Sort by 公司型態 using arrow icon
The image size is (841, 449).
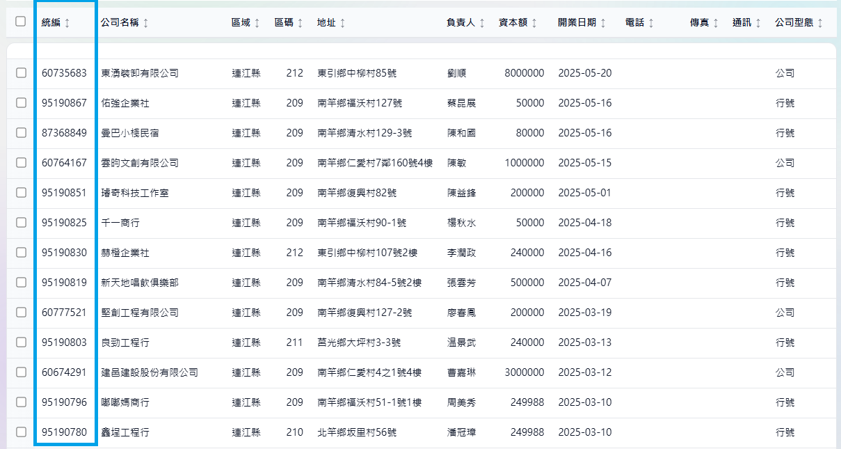point(820,23)
